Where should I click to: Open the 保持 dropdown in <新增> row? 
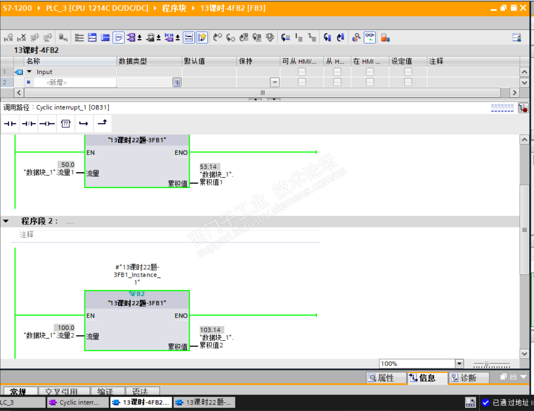click(275, 82)
